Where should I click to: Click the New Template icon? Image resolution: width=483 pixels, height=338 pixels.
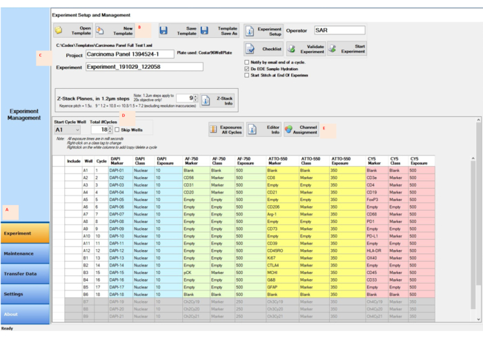coord(100,30)
